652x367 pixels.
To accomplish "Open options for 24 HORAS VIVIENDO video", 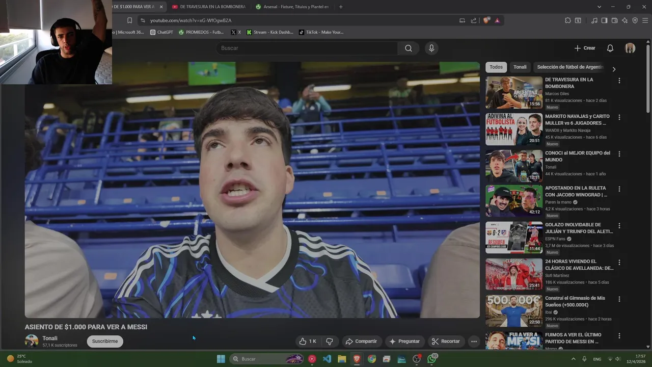I will [619, 262].
